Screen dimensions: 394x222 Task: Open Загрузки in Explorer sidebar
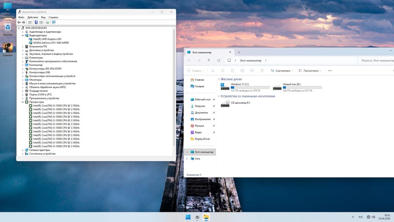[200, 106]
